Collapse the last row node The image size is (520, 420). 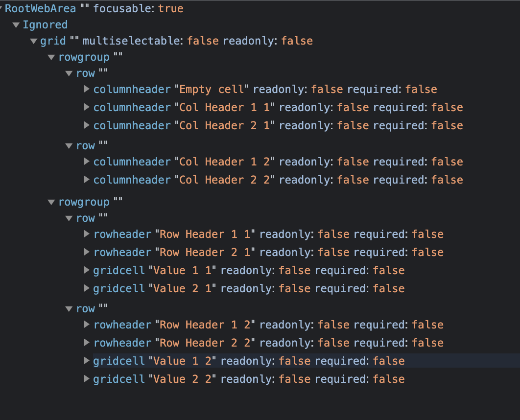coord(69,308)
